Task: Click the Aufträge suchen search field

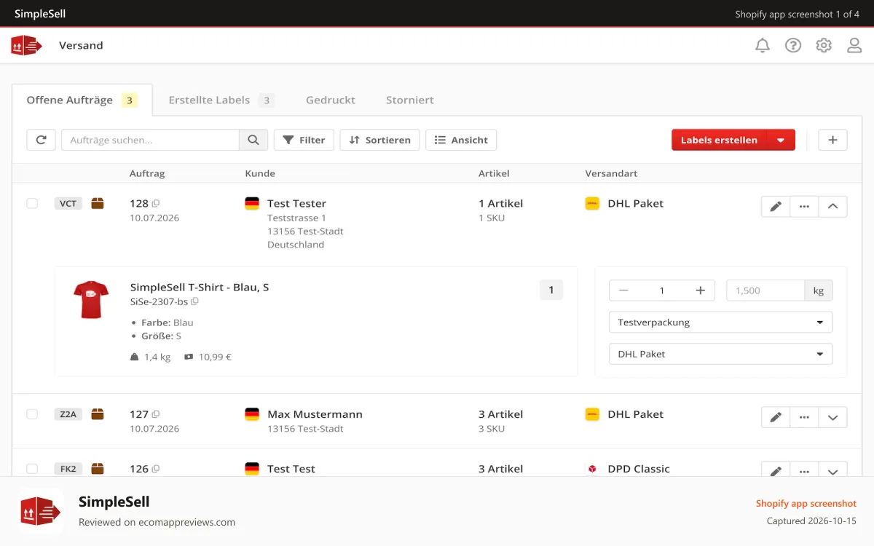Action: tap(151, 140)
